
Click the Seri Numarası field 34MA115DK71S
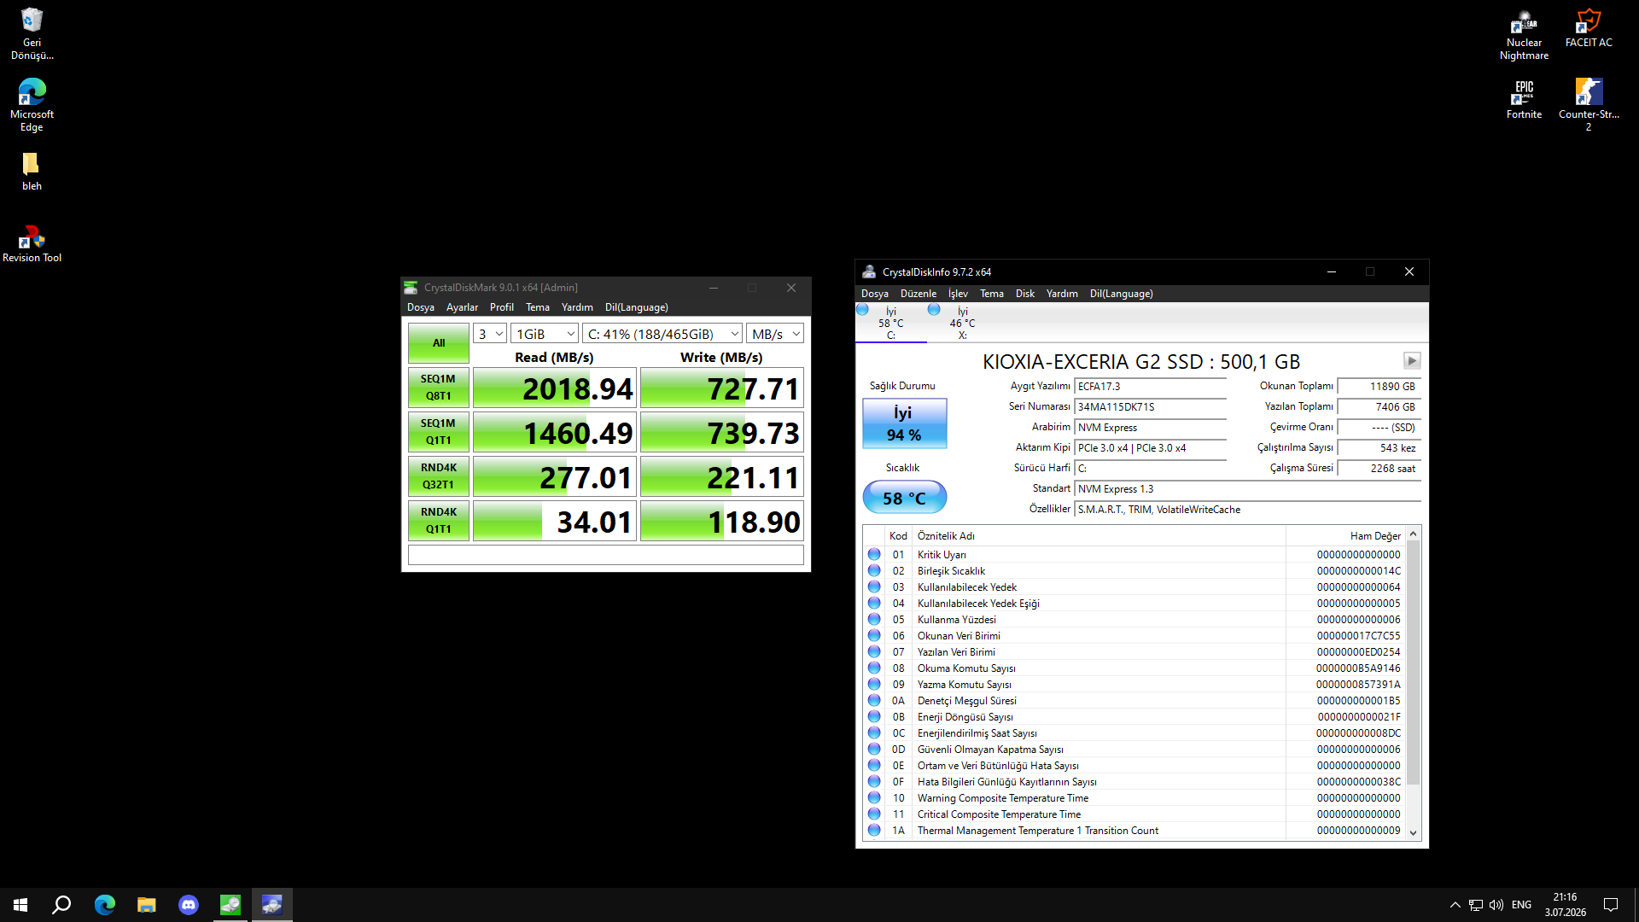(x=1150, y=407)
